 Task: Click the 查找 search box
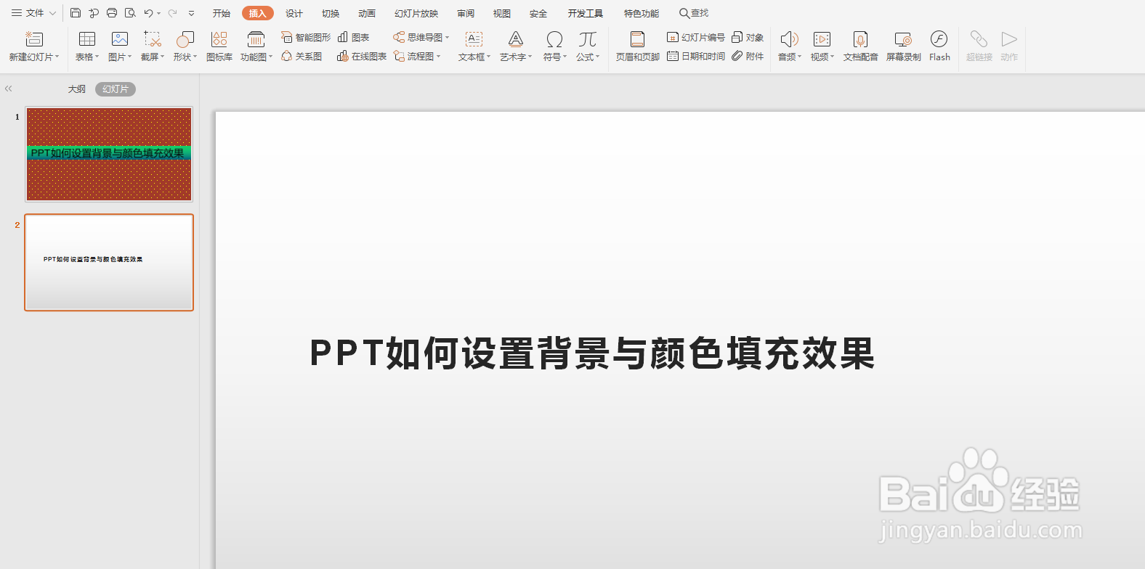coord(694,13)
